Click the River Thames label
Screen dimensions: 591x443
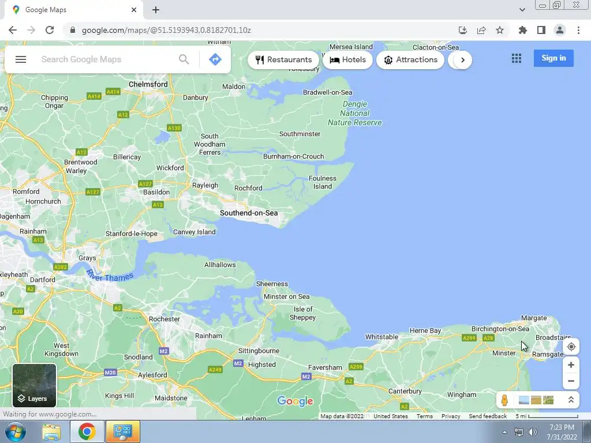click(x=110, y=276)
